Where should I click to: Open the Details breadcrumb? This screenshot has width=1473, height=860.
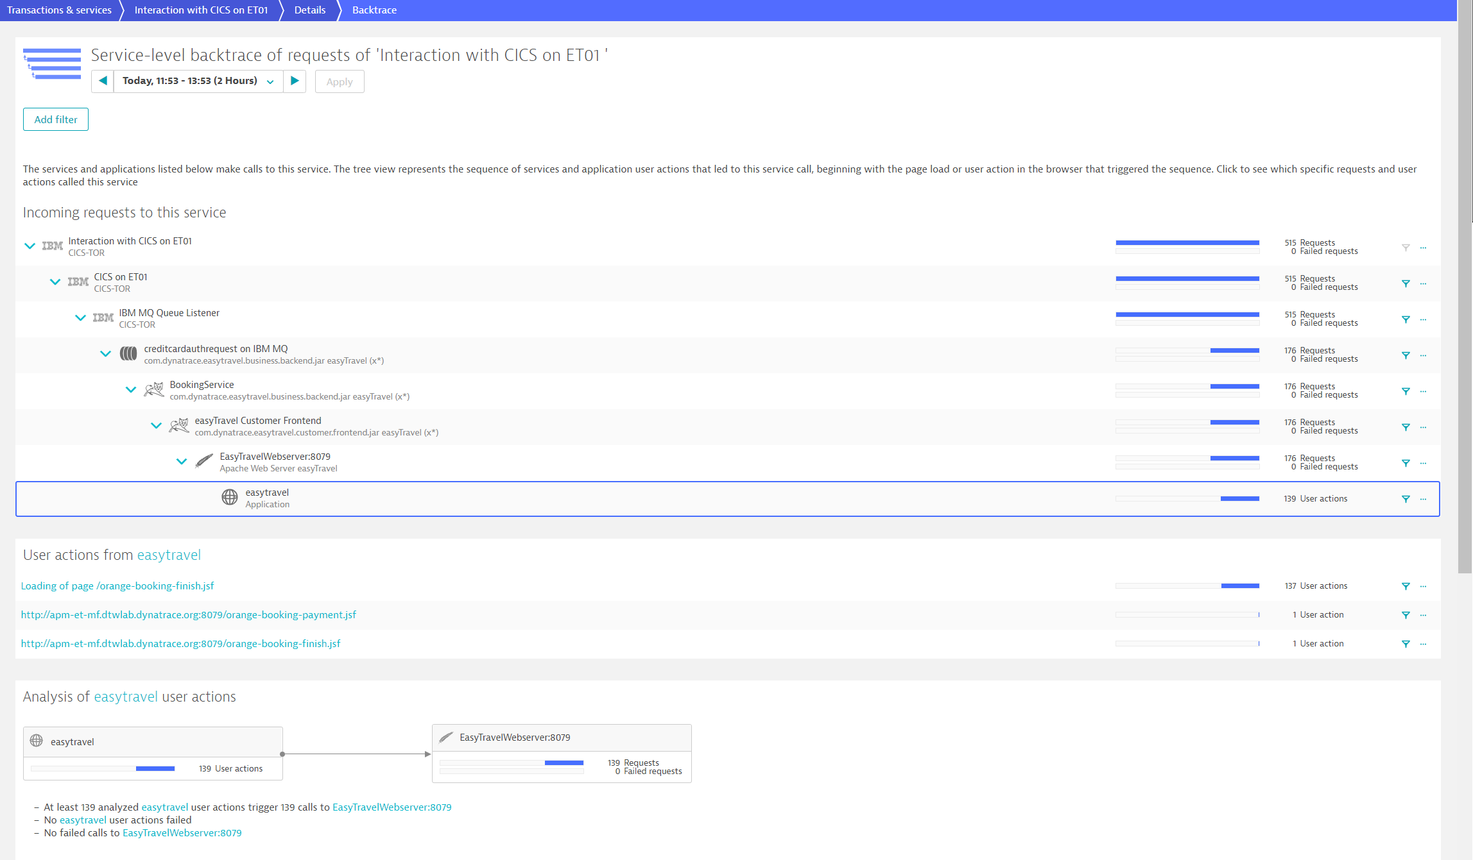[310, 10]
